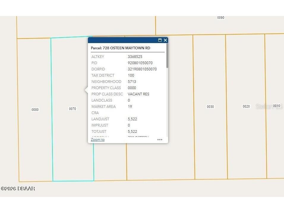Select the VACANT RES description value

pos(138,94)
